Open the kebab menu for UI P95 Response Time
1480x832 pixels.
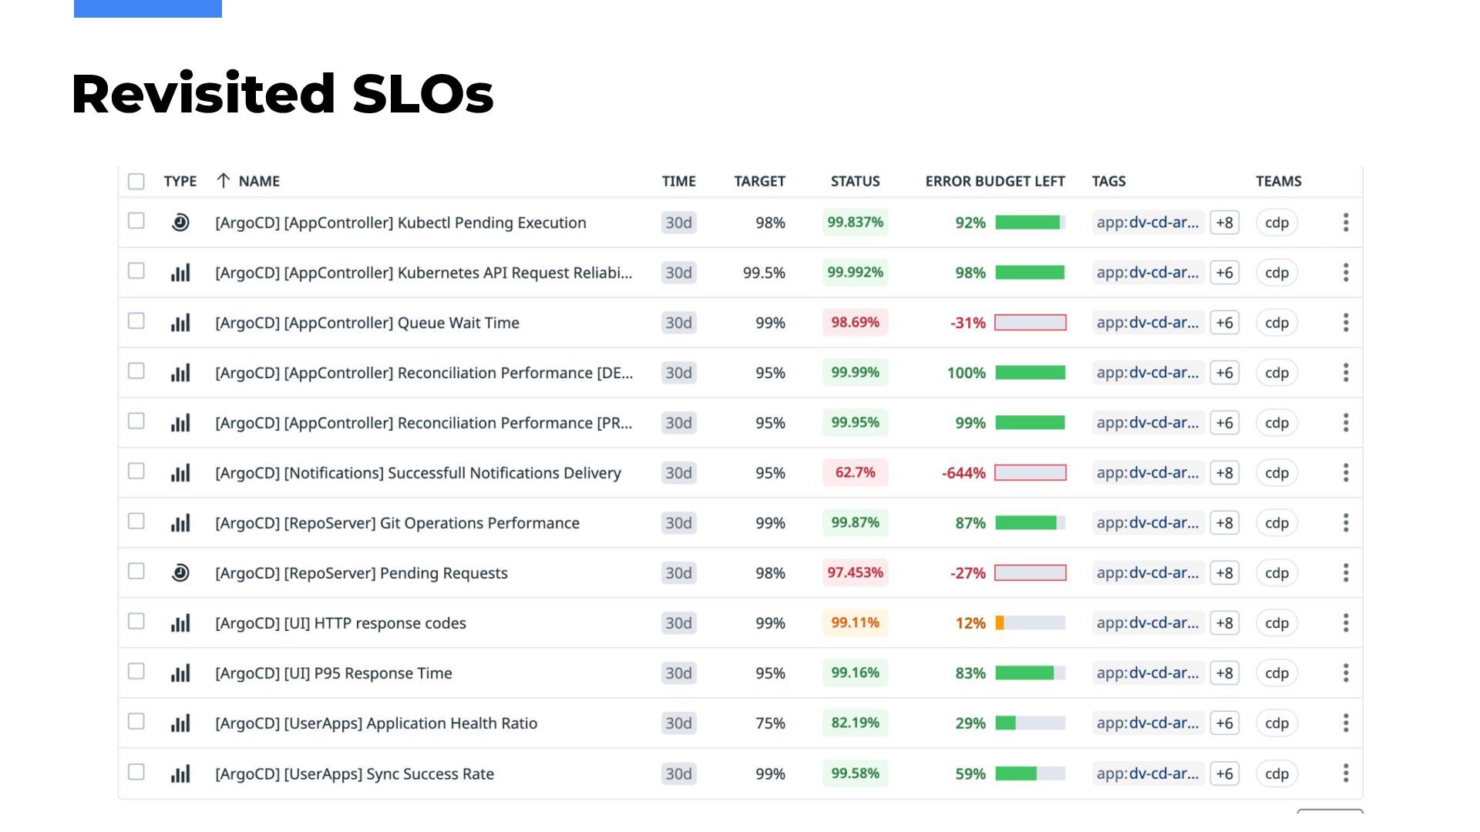click(1346, 673)
